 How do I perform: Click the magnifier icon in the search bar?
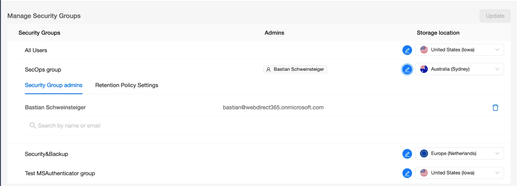[32, 125]
